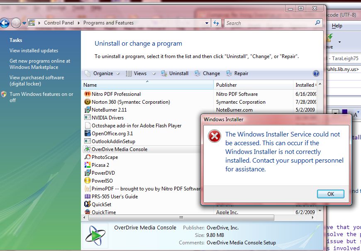Click the Views toolbar button

(137, 73)
